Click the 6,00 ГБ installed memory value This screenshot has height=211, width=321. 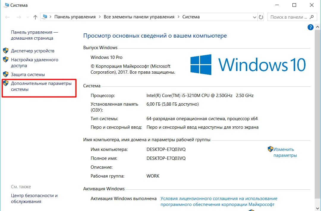pyautogui.click(x=173, y=104)
